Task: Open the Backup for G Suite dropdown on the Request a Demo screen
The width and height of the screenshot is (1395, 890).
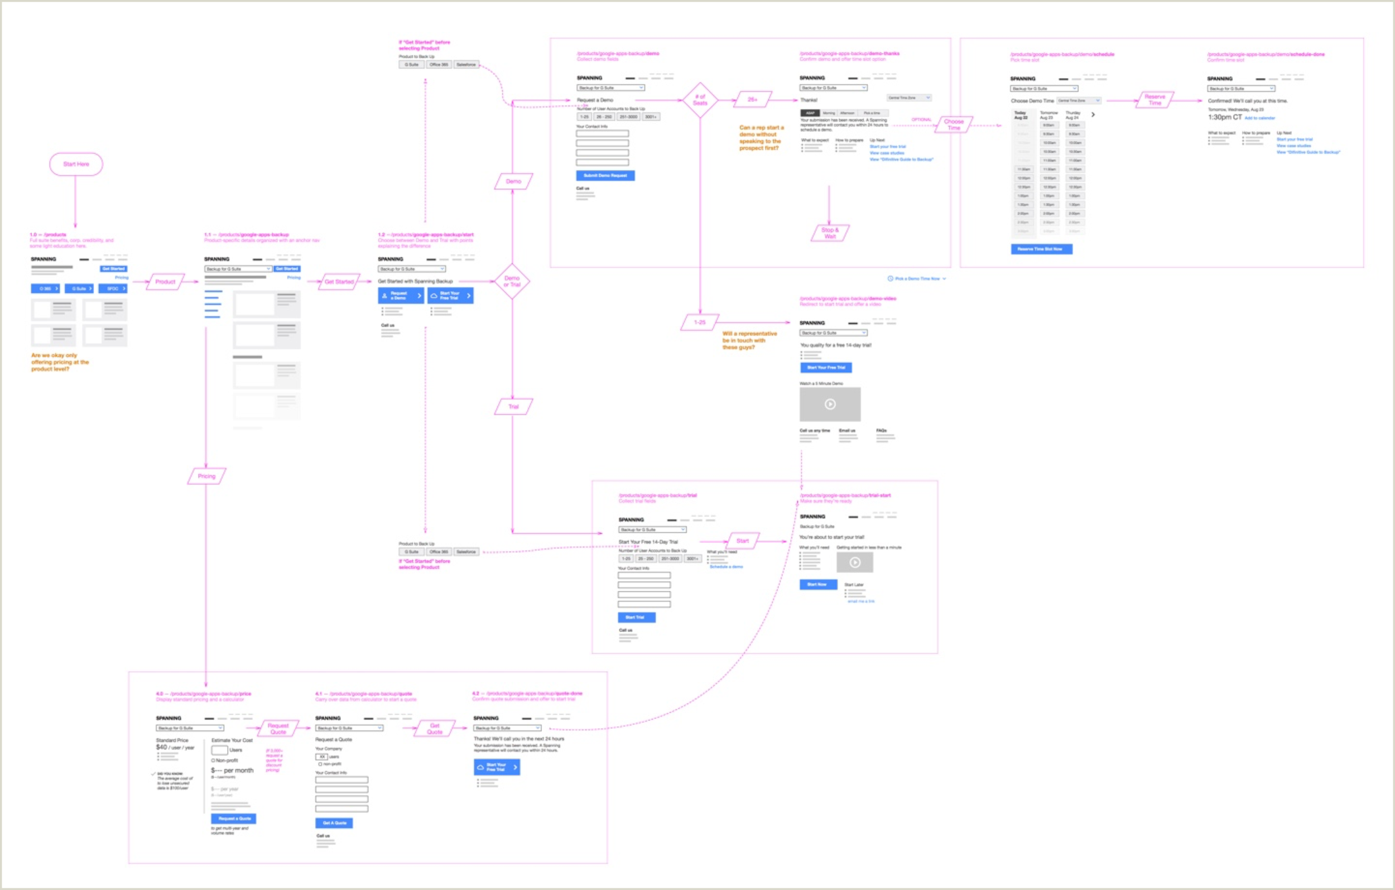Action: (610, 88)
